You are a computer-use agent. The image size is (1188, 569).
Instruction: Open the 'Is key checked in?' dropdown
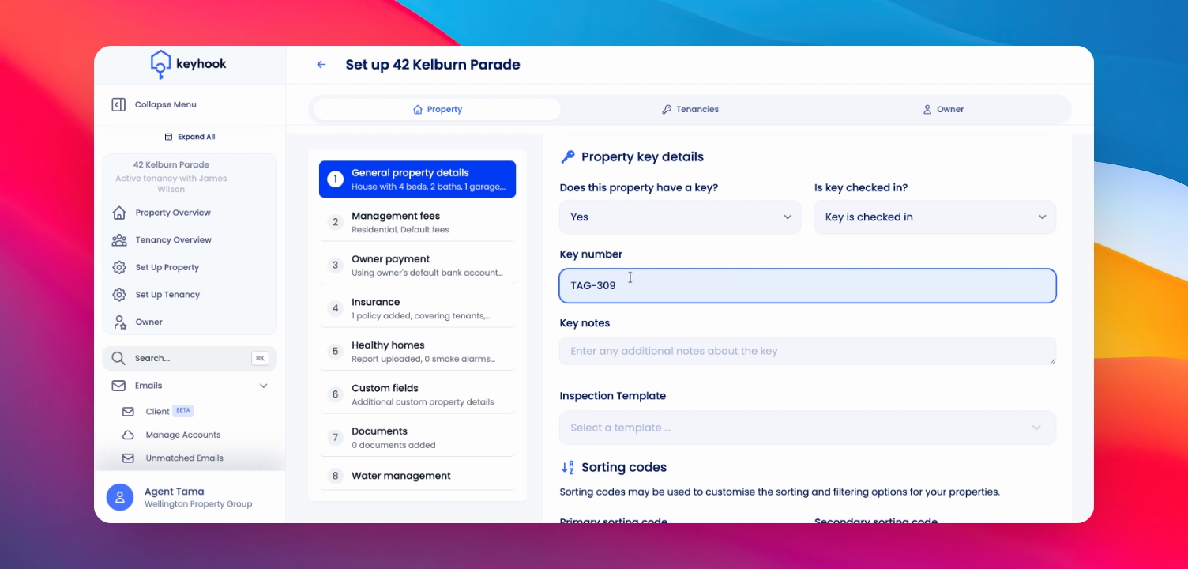point(935,217)
